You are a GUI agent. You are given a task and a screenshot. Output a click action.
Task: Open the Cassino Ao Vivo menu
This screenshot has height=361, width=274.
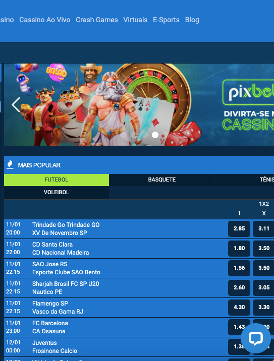coord(45,20)
